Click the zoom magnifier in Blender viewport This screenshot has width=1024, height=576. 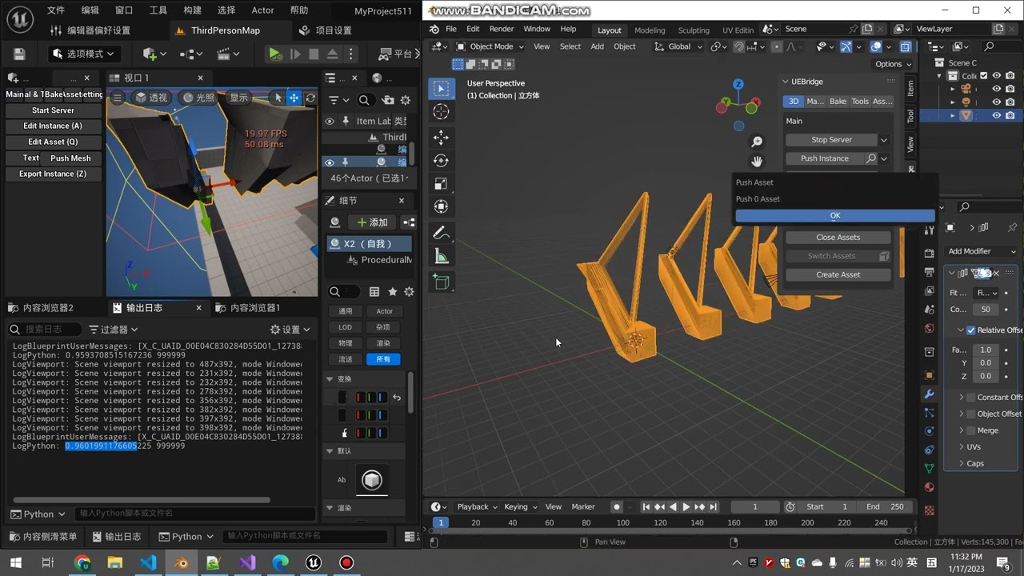(757, 142)
